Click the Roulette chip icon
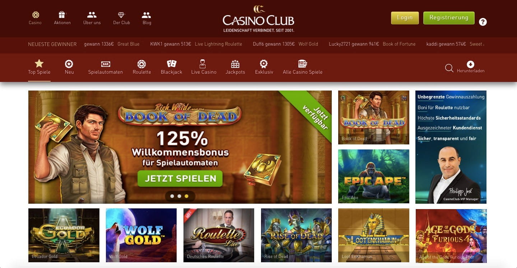This screenshot has height=268, width=517. (x=141, y=64)
